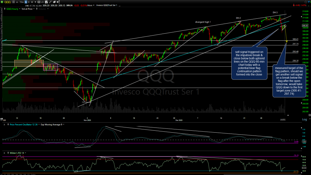Screen dimensions: 311x175
Task: Click the measured target annotation note
Action: (x=289, y=81)
